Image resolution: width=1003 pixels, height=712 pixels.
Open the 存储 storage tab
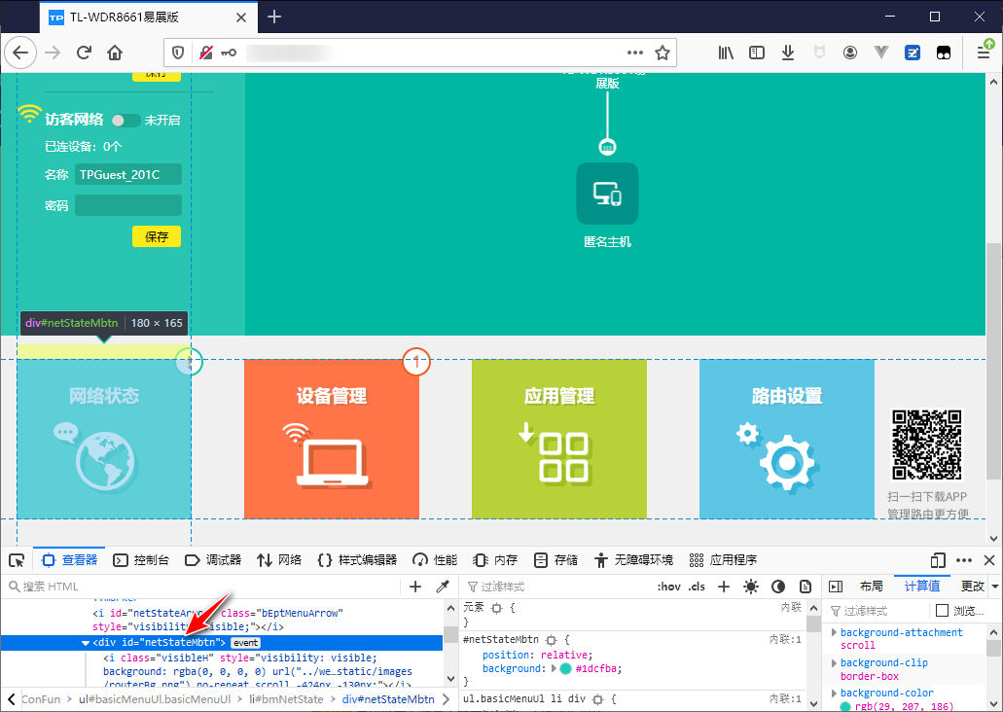tap(555, 560)
